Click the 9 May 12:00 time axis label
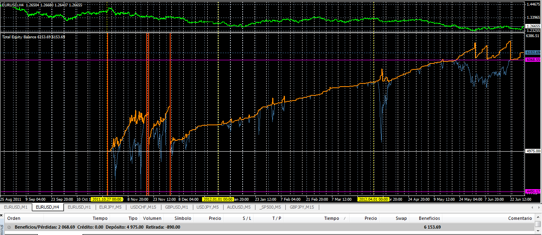542x235 pixels. point(444,199)
